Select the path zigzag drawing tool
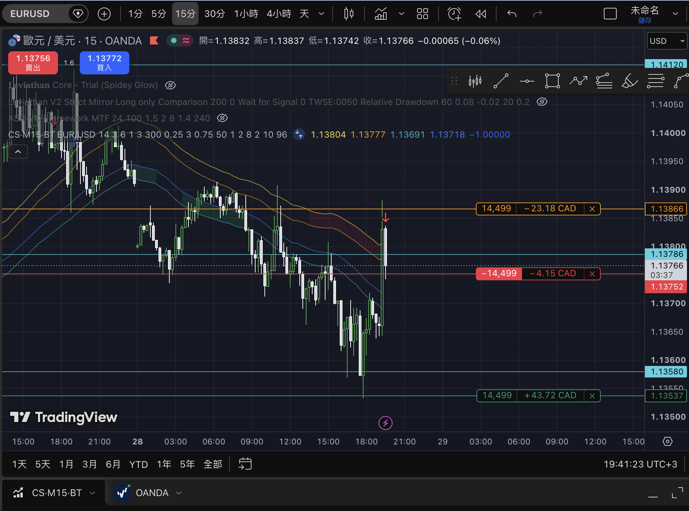The width and height of the screenshot is (689, 511). [578, 81]
